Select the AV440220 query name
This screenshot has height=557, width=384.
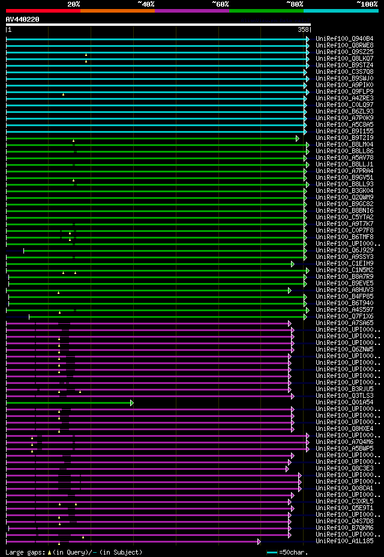point(23,19)
